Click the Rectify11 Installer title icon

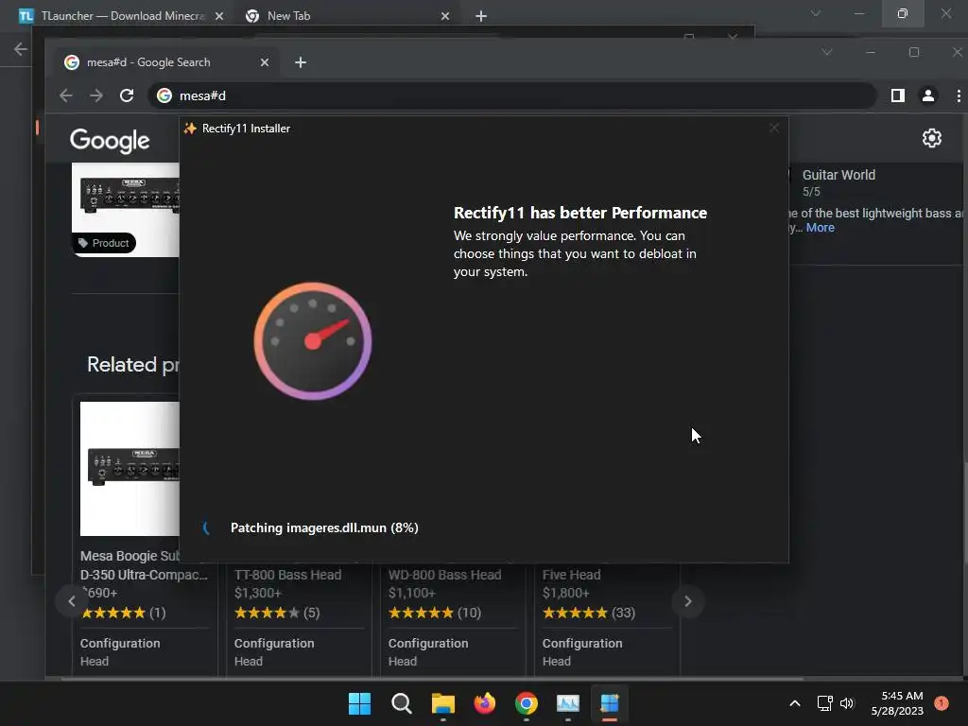[190, 129]
